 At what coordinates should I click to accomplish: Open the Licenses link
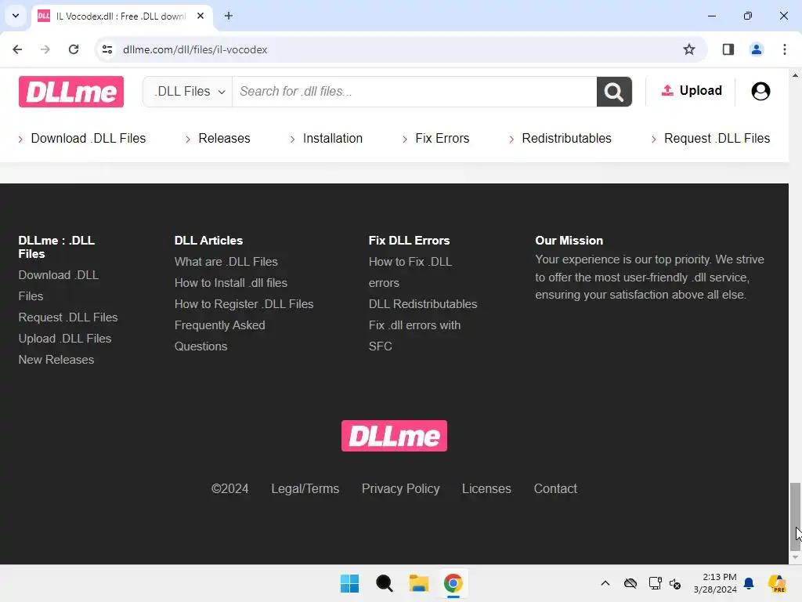click(486, 489)
